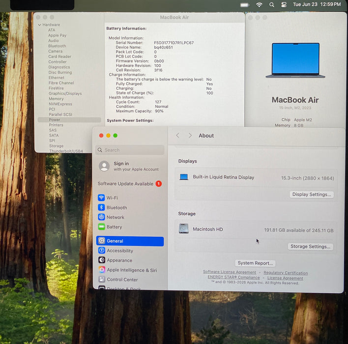Click the Maximum Capacity value 90%
The width and height of the screenshot is (348, 344).
pos(159,111)
